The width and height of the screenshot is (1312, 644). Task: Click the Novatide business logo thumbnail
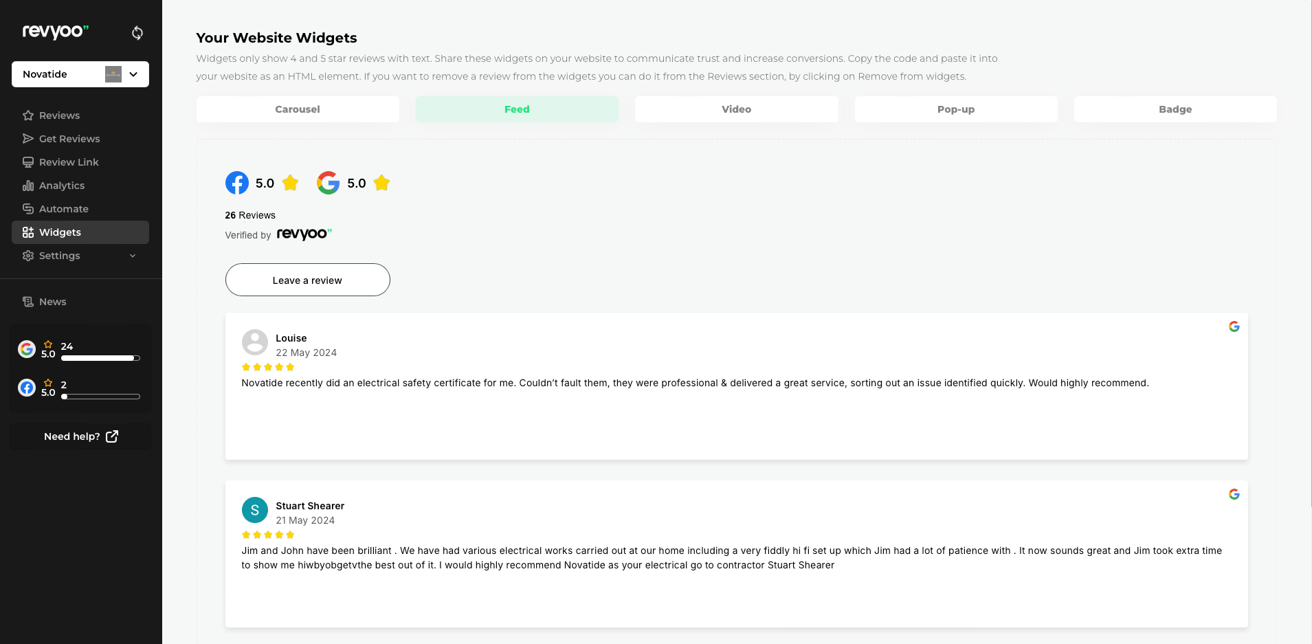pos(113,74)
